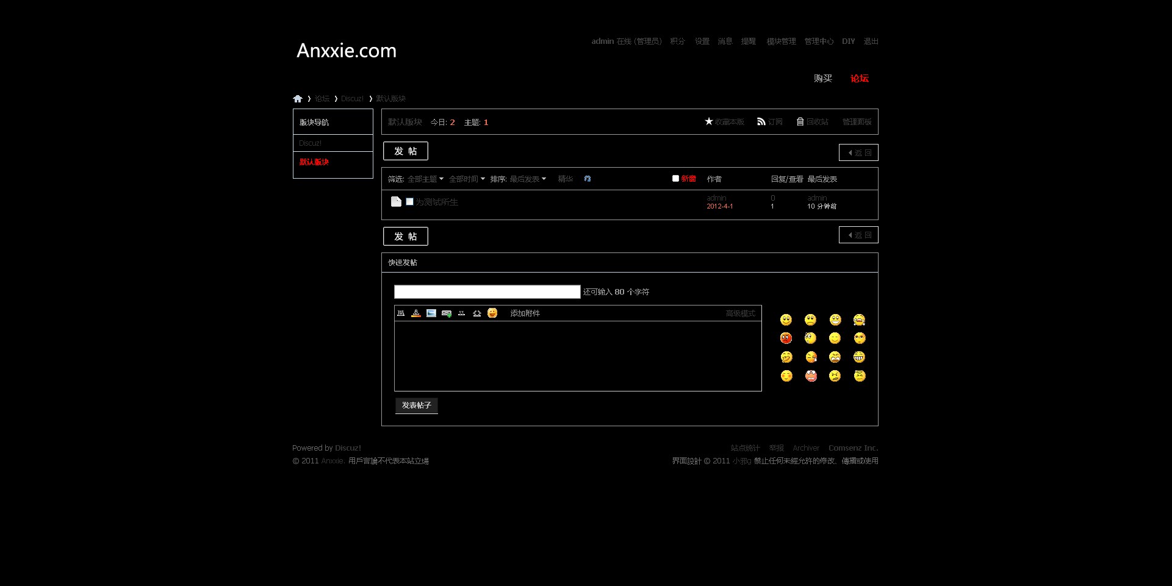Select Discuz! in the 版块导航 sidebar
Image resolution: width=1172 pixels, height=586 pixels.
(310, 143)
